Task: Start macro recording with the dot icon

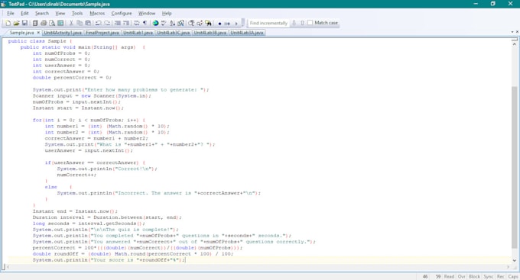Action: click(x=219, y=24)
